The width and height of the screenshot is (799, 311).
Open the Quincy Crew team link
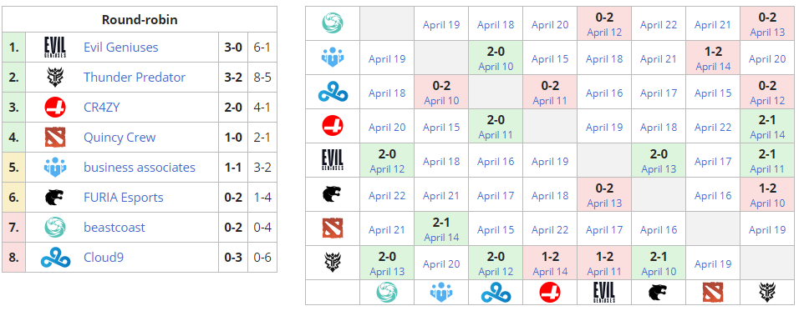coord(120,138)
